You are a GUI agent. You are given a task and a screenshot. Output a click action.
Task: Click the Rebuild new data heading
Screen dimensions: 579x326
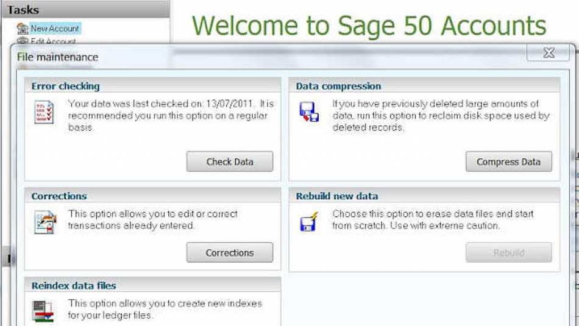[337, 196]
